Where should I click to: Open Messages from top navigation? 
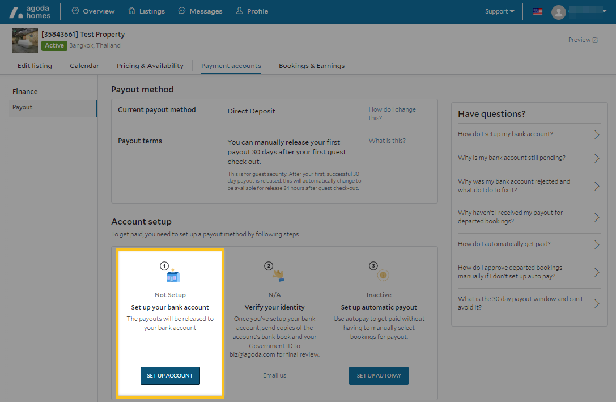[x=200, y=11]
